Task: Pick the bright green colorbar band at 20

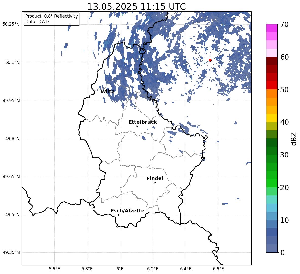Action: [272, 183]
